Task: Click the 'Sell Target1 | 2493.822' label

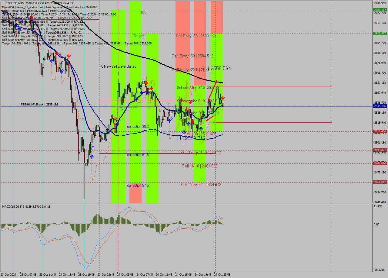Action: point(201,153)
